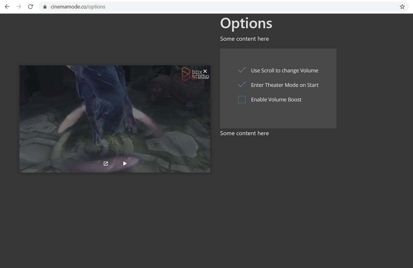This screenshot has height=268, width=413.
Task: Open the video in a pop-out tab
Action: pos(106,164)
